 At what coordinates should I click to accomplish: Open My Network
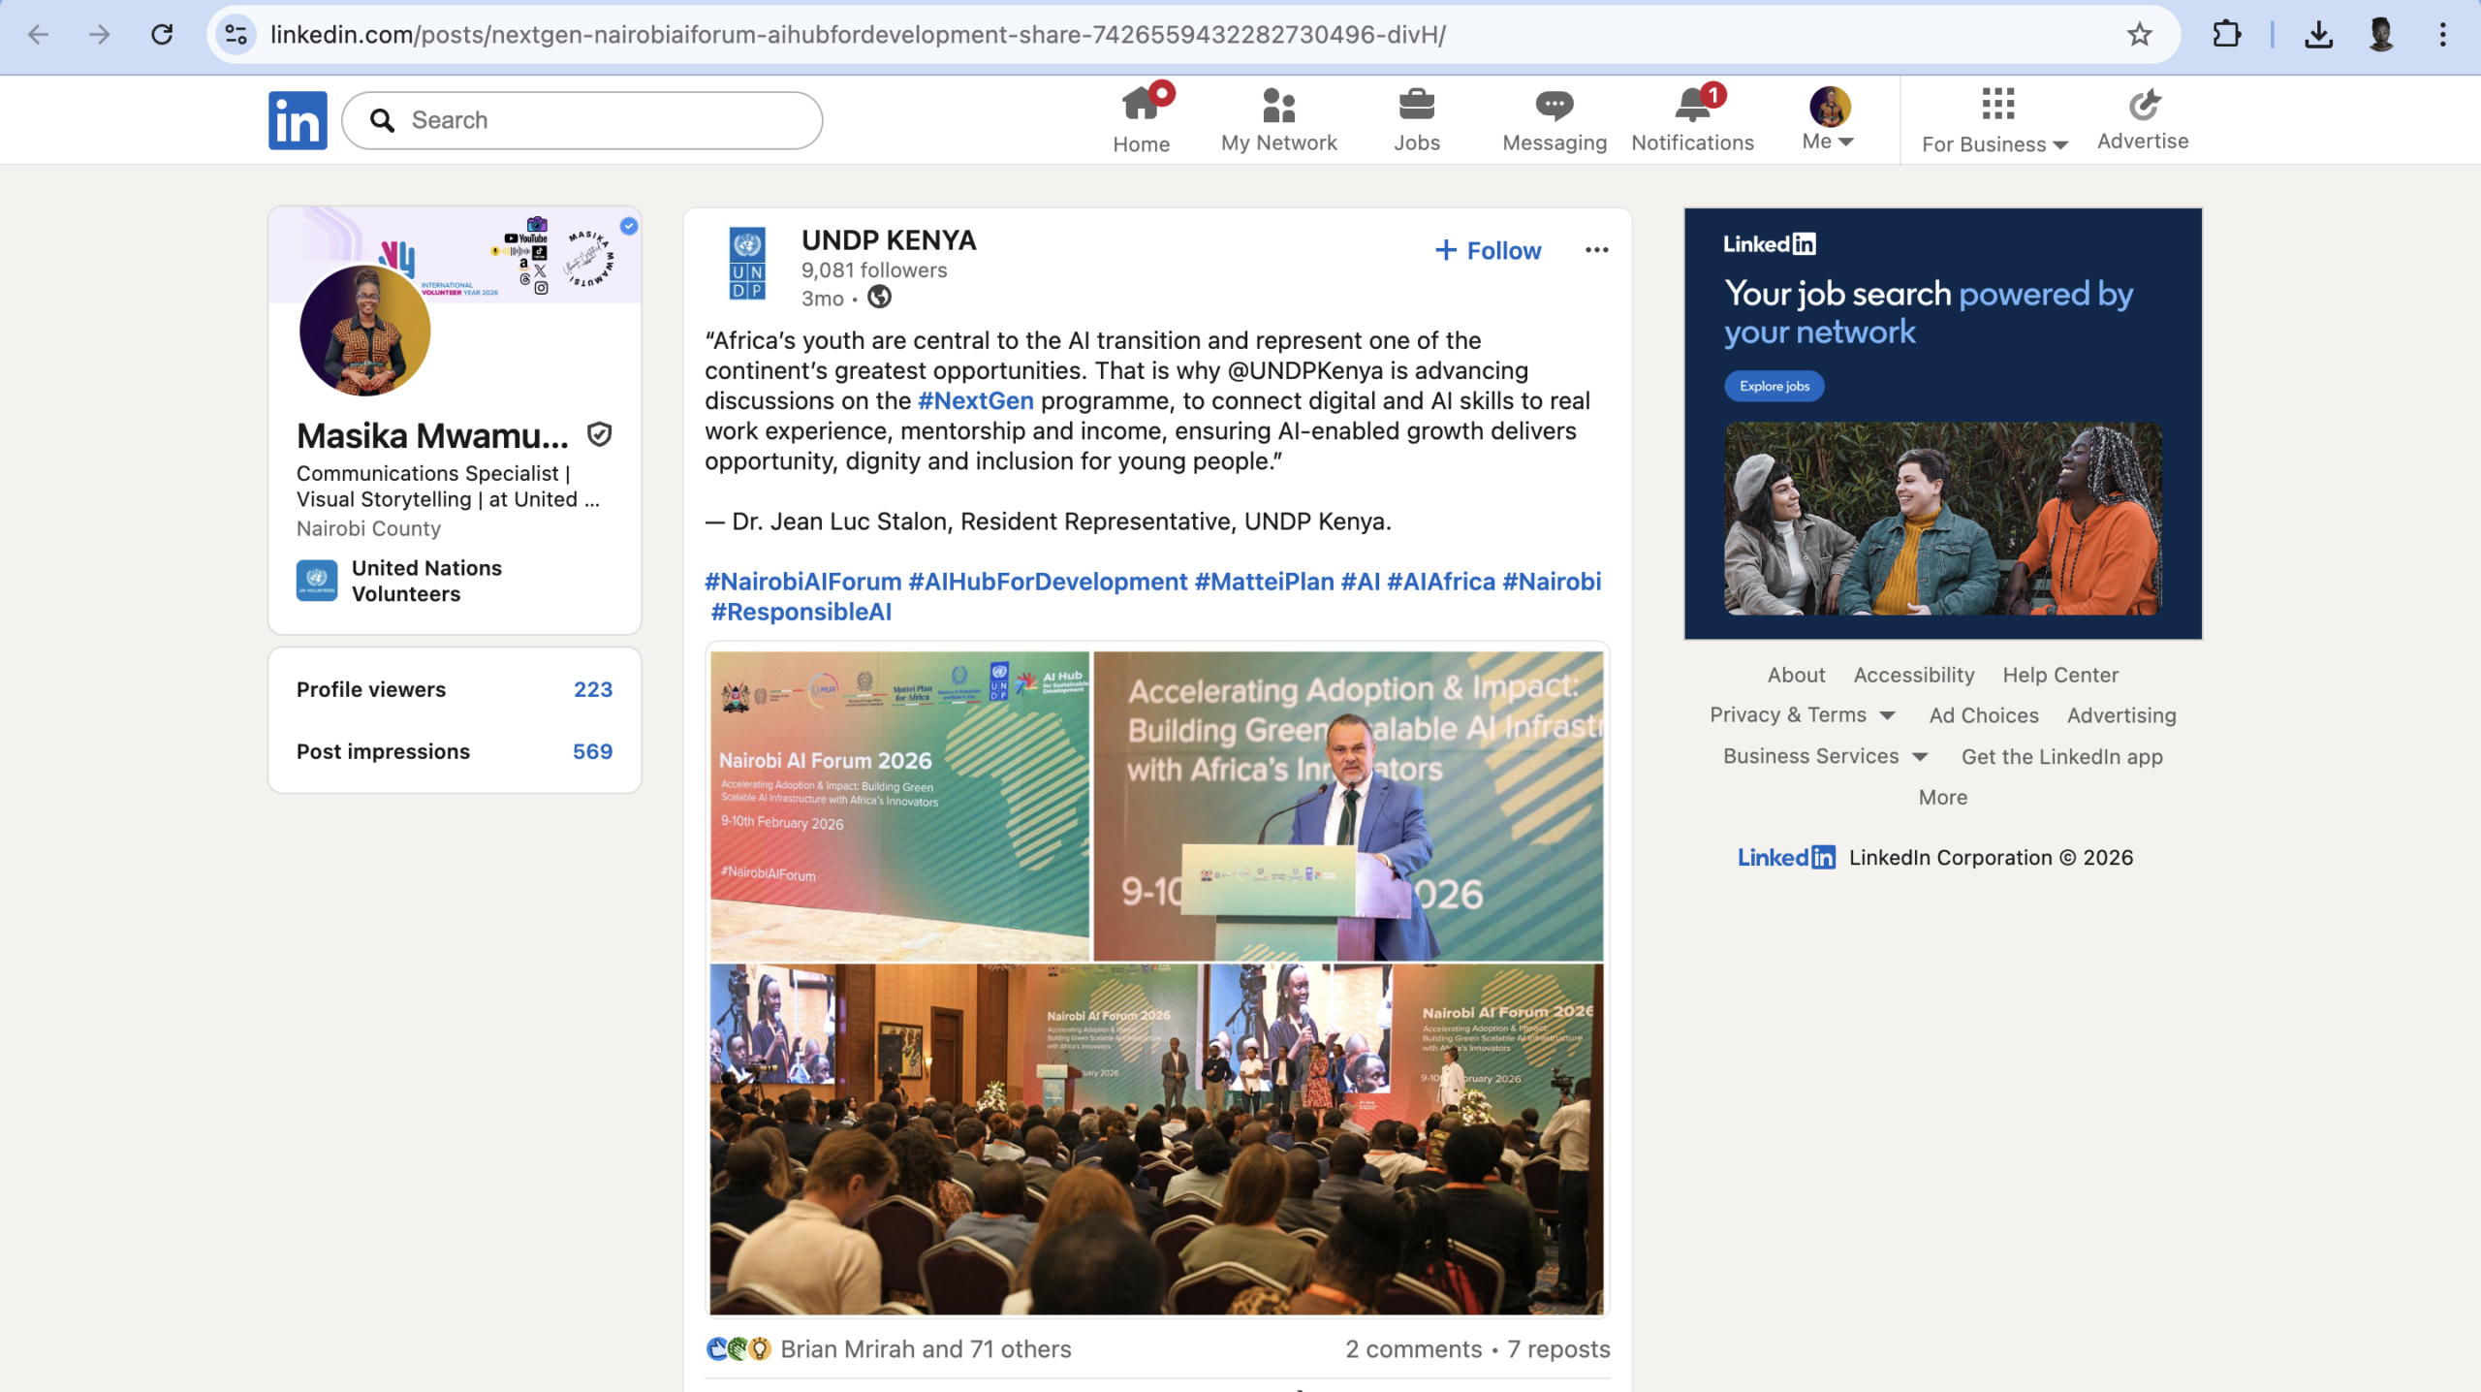(x=1278, y=119)
